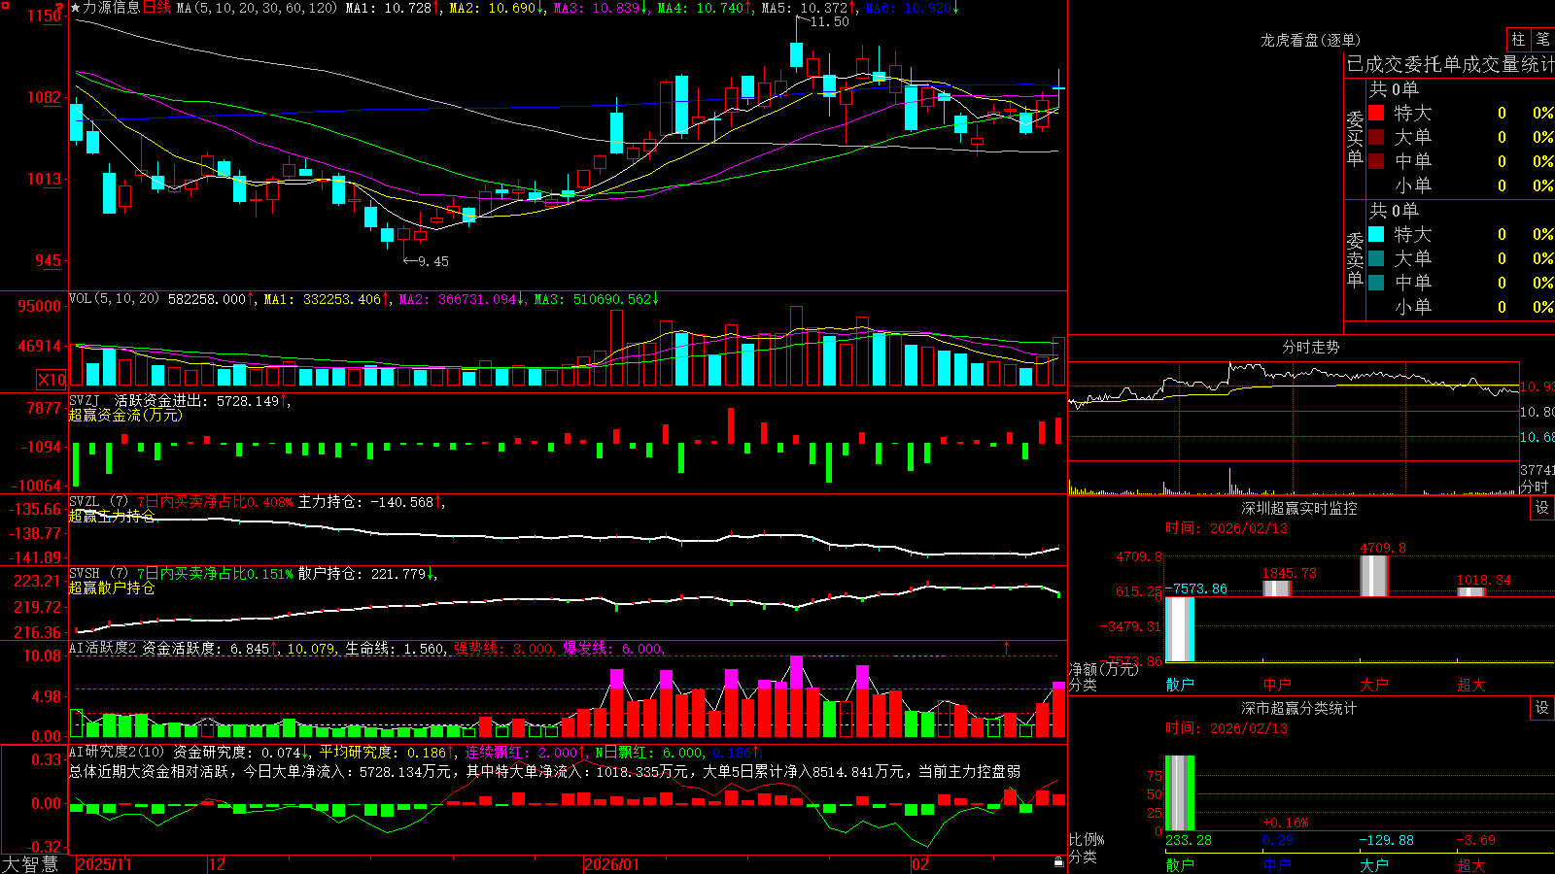Click the lock icon at the chart's bottom corner

(x=1059, y=862)
